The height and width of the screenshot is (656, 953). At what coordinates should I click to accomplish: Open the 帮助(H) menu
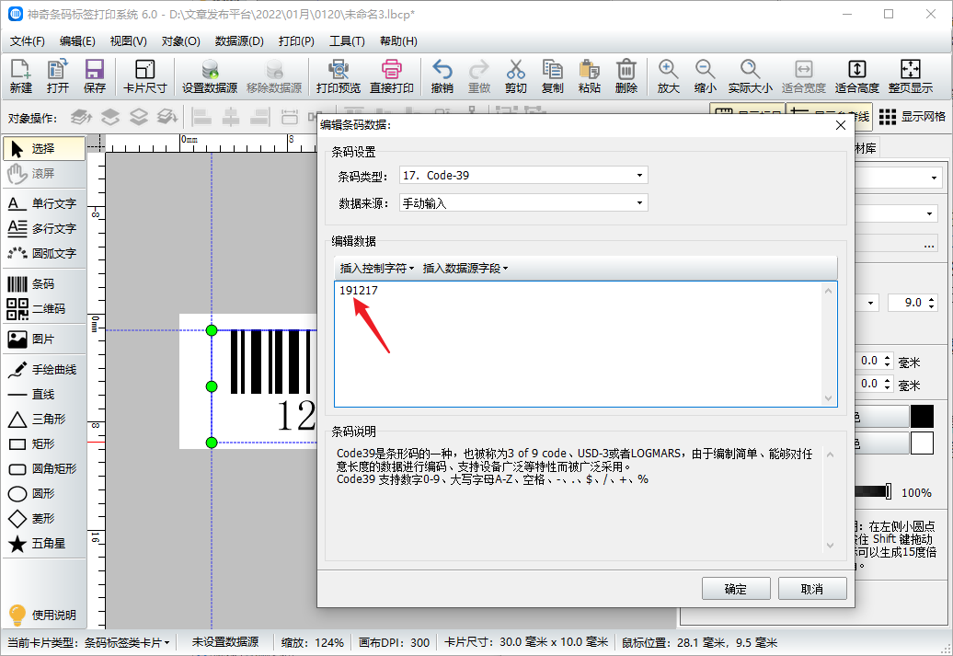(398, 41)
